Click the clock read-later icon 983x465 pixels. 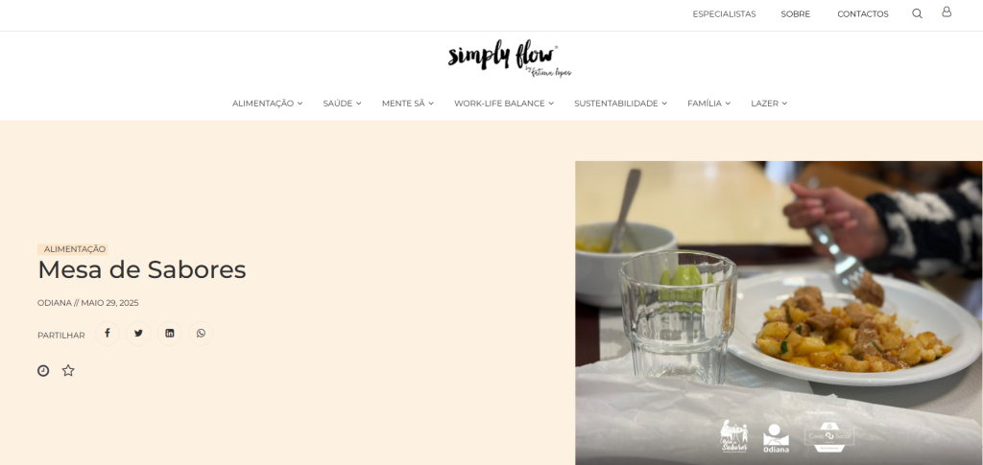pos(43,370)
